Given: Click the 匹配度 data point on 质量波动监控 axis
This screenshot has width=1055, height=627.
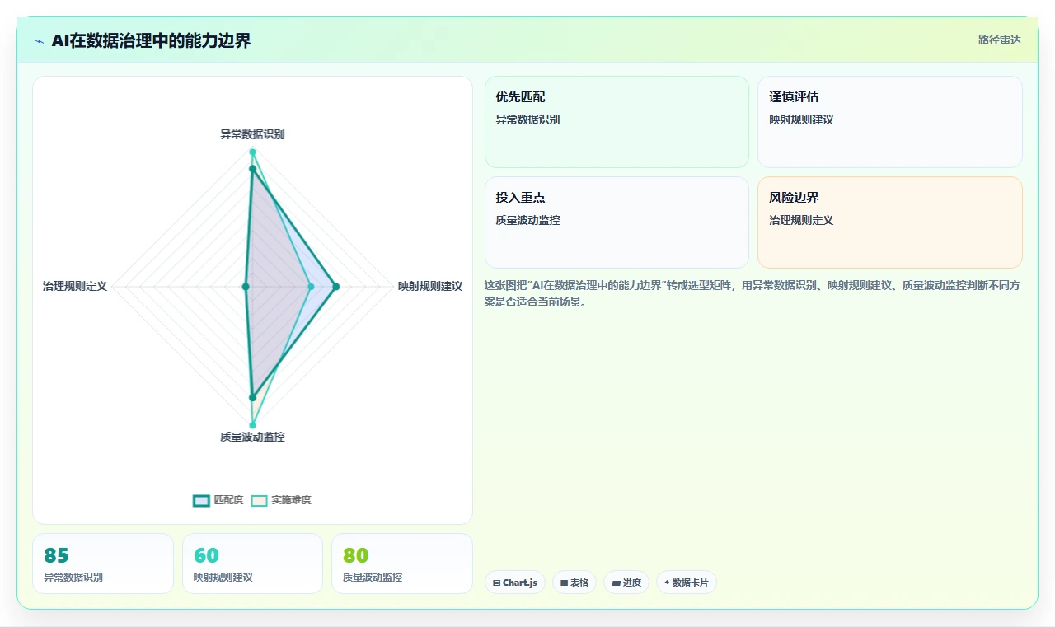Looking at the screenshot, I should pyautogui.click(x=252, y=397).
